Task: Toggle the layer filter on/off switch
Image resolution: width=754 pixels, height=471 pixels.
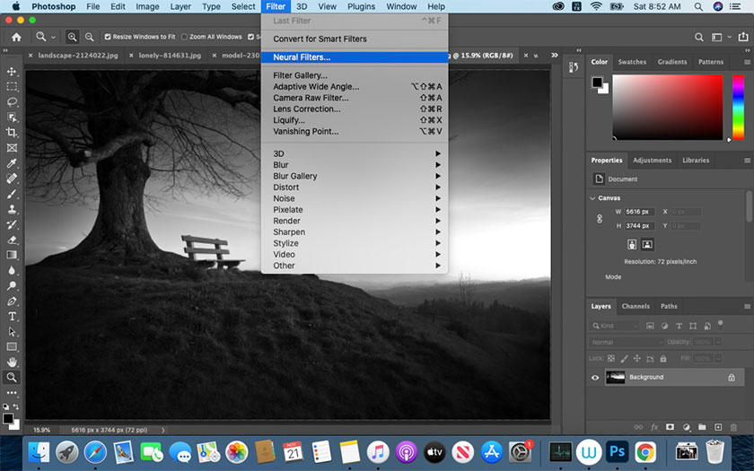Action: click(x=720, y=324)
